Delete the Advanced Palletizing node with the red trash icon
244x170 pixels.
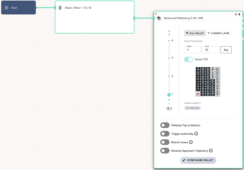coord(239,14)
